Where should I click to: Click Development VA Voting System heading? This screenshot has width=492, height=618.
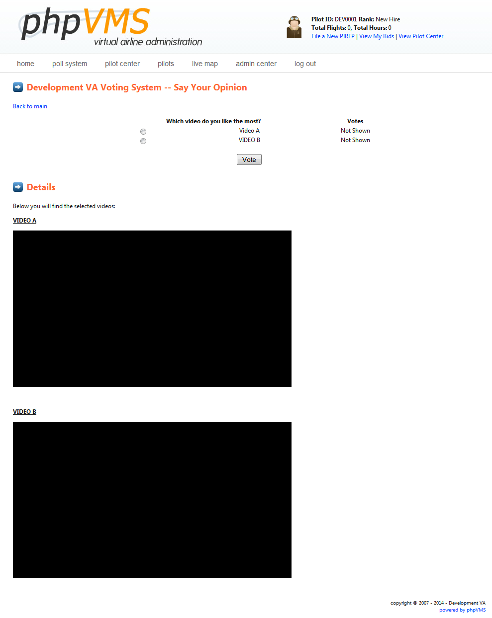click(x=137, y=87)
